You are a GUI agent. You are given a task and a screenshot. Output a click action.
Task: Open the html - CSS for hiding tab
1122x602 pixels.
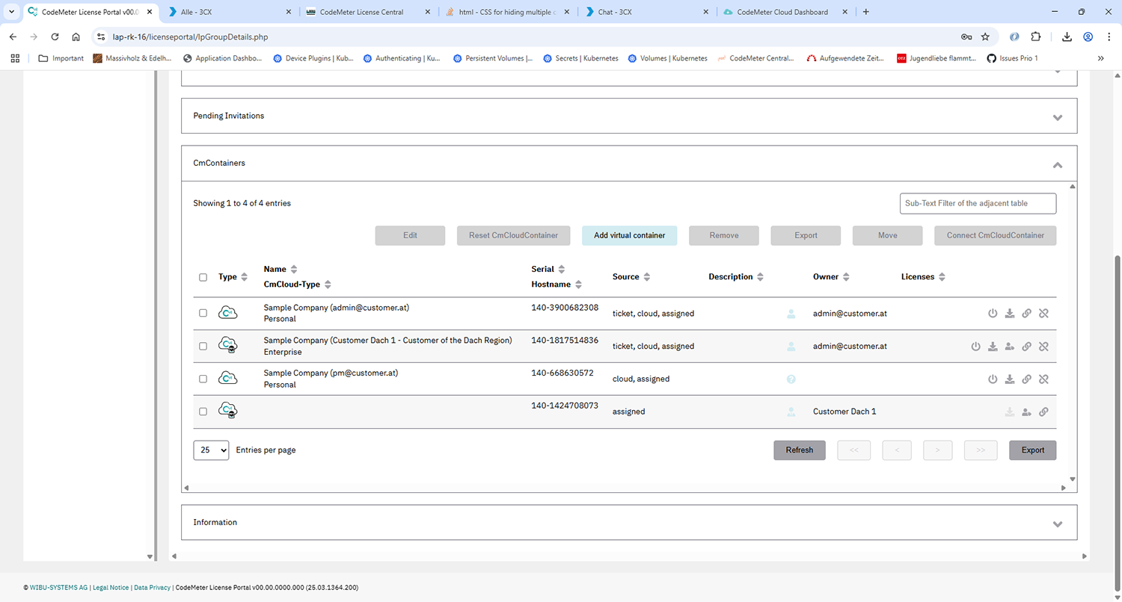coord(507,12)
